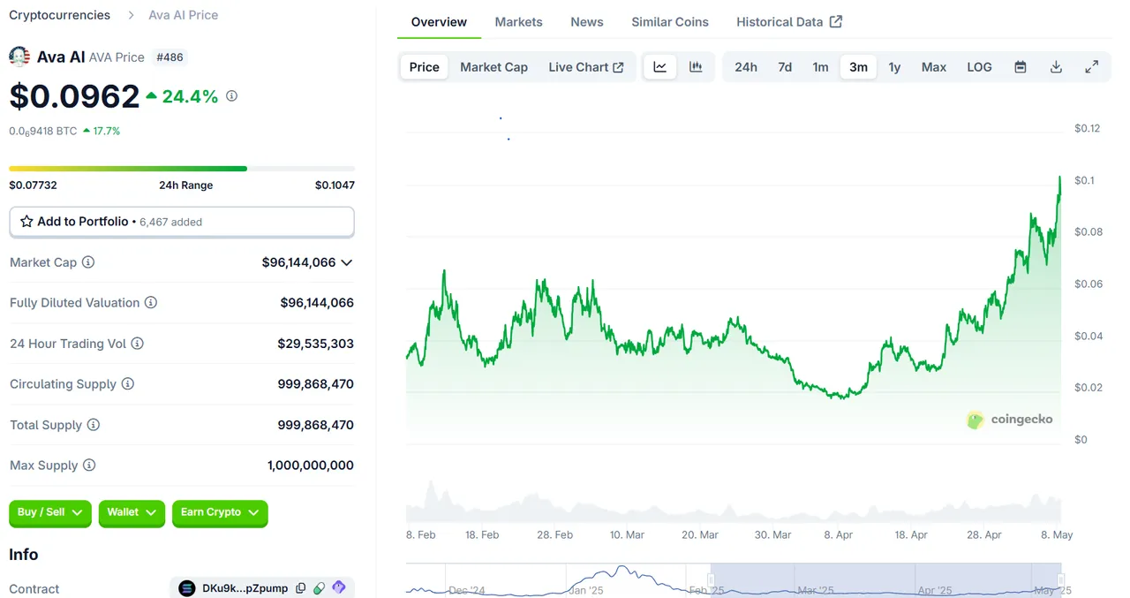Select Price chart mode

(424, 67)
